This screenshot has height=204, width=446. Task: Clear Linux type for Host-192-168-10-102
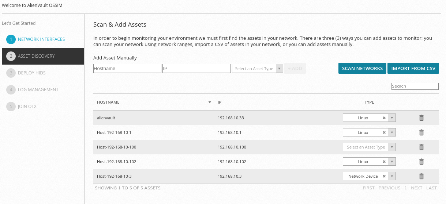point(384,162)
